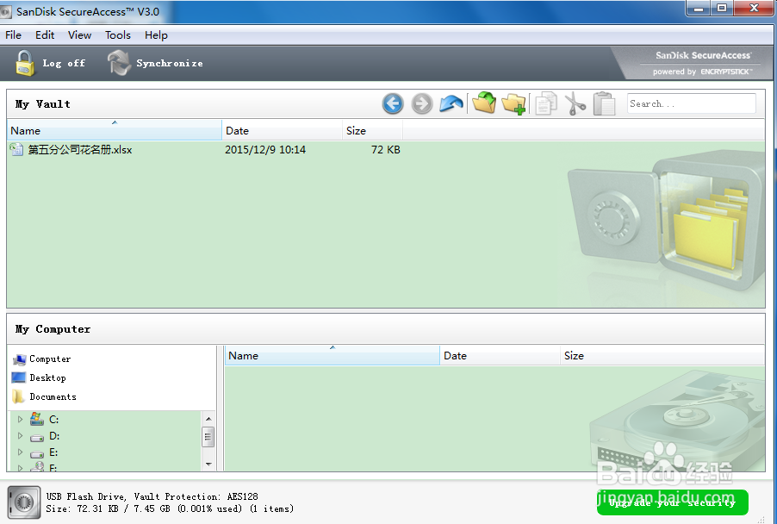Click the Log off label
The image size is (777, 524).
click(64, 63)
